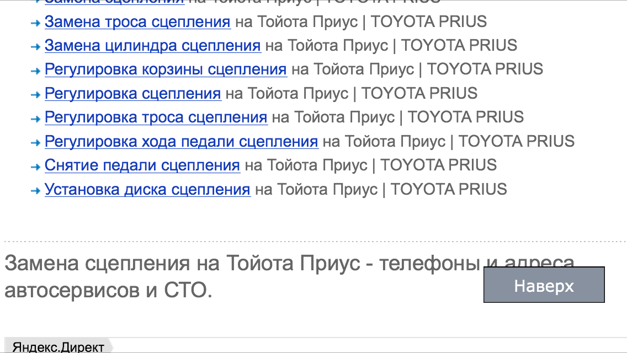Click the arrow icon beside 'Регулировка троса сцепления'
Image resolution: width=627 pixels, height=353 pixels.
tap(35, 117)
